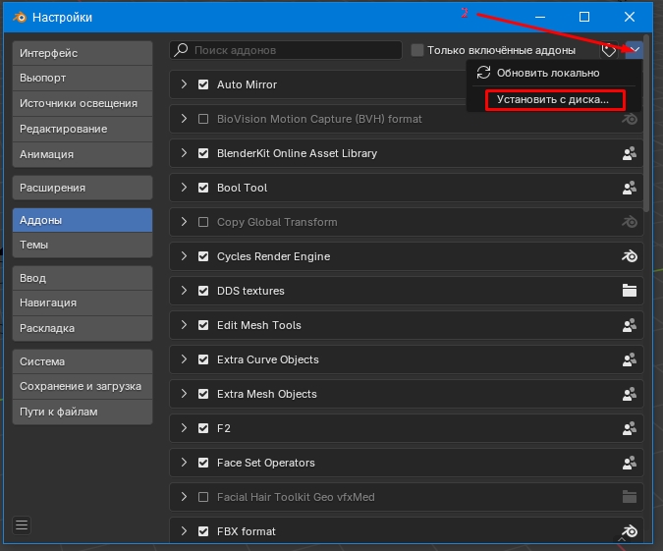Enable Copy Global Transform addon
The image size is (663, 551).
(203, 222)
